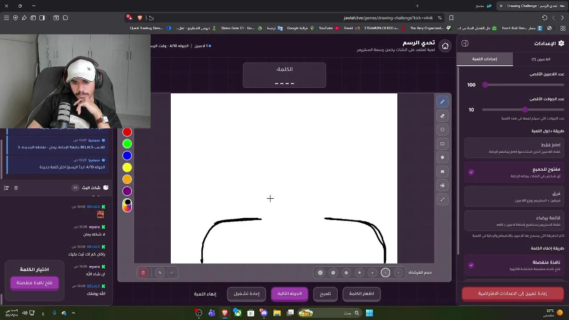Open the Brave shields icon

point(140,18)
